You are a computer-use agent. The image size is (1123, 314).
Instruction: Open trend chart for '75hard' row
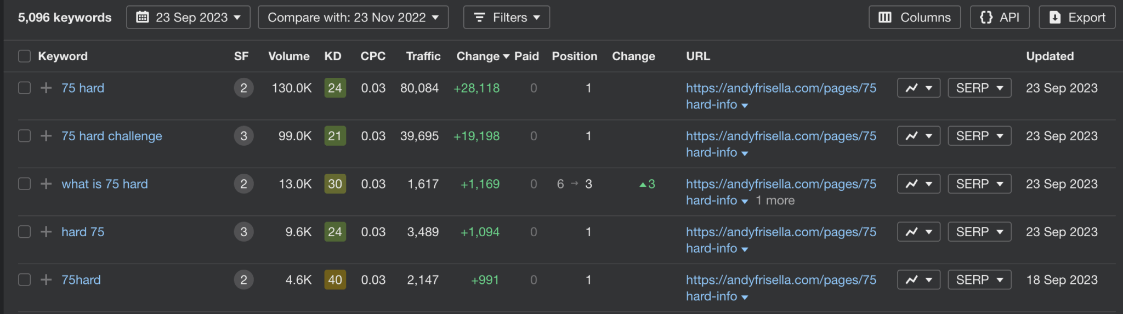[x=918, y=279]
